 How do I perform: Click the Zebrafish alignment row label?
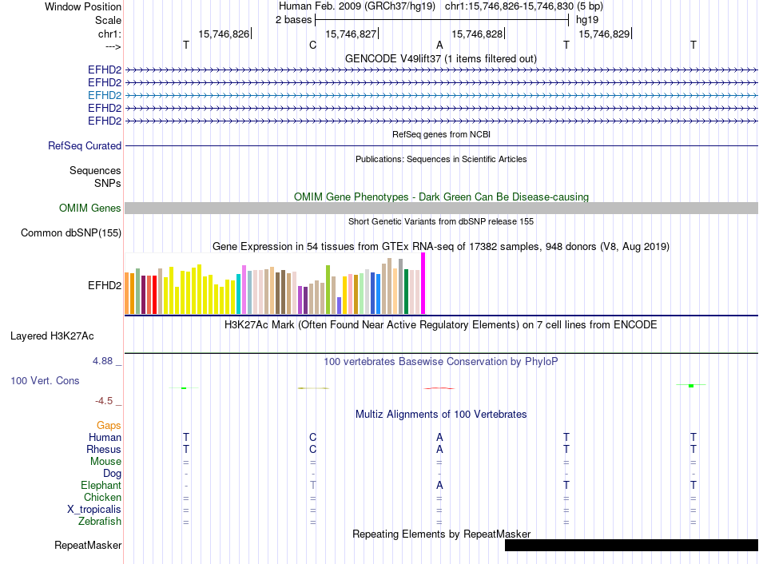(100, 522)
